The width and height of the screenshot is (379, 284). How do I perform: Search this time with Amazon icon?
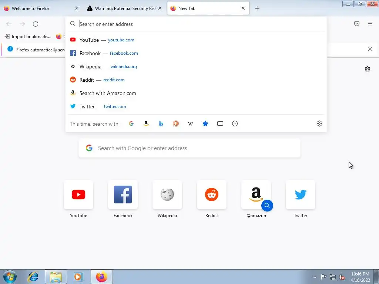(146, 124)
